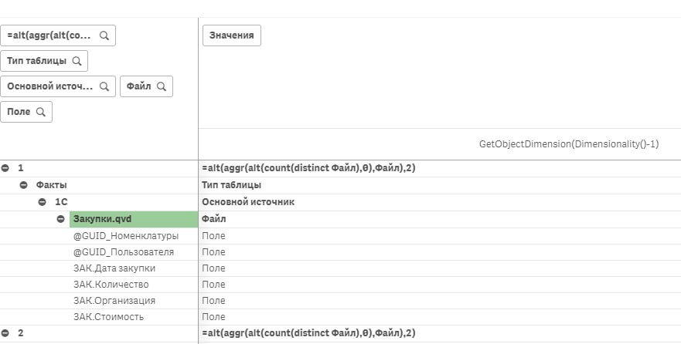Click the Тип таблицы value cell
681x344 pixels.
(231, 185)
